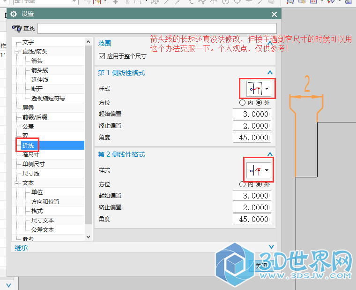Image resolution: width=356 pixels, height=290 pixels.
Task: Click side 1 起始偏置 field
Action: 252,114
